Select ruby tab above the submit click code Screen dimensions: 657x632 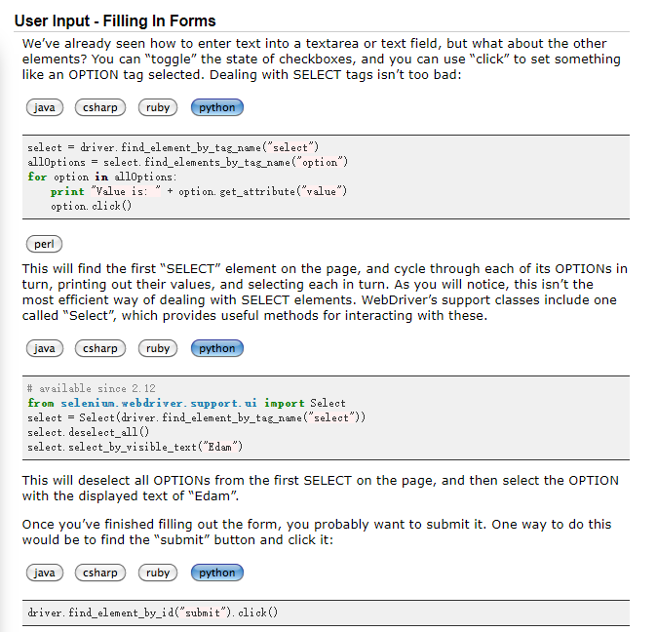(x=158, y=573)
